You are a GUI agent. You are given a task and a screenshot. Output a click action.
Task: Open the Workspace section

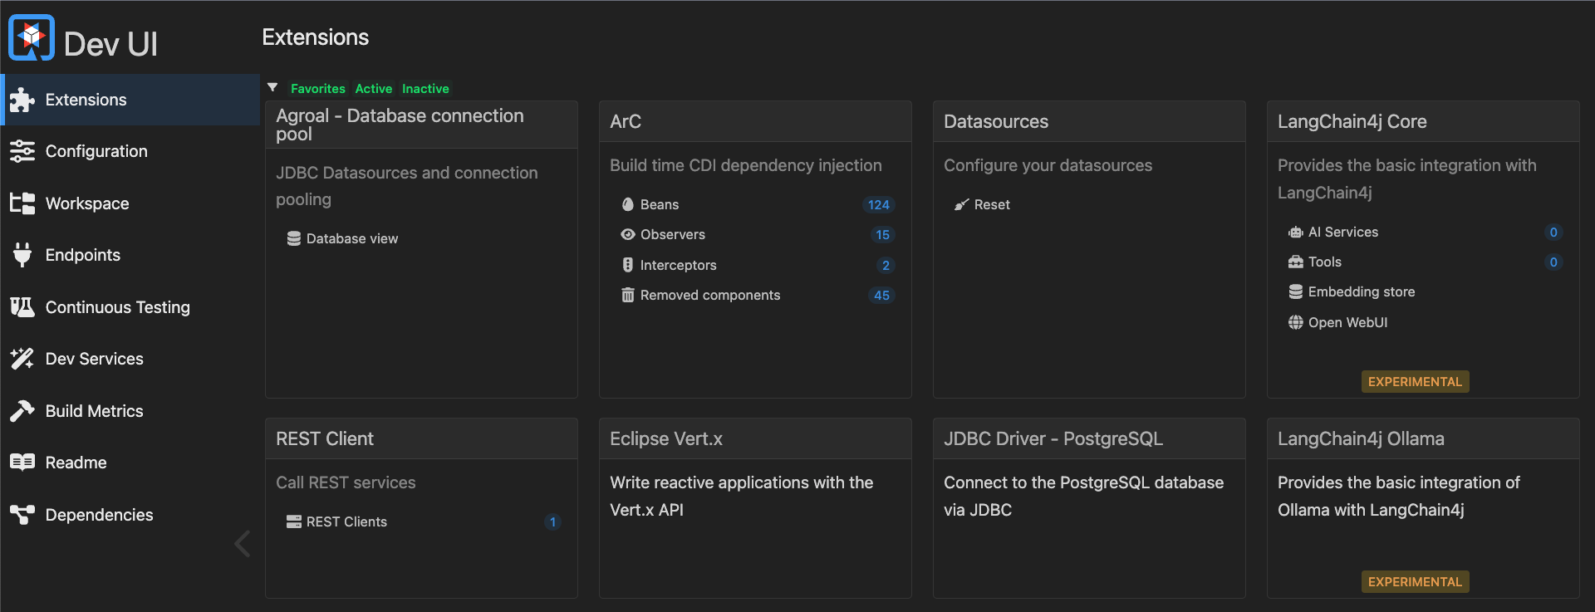coord(131,203)
